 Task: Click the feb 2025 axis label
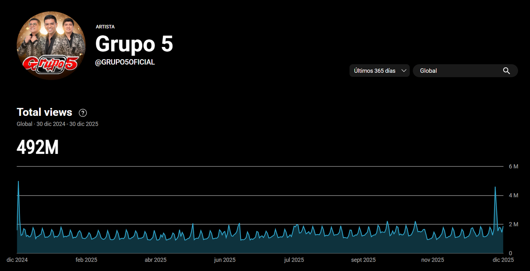pos(86,260)
